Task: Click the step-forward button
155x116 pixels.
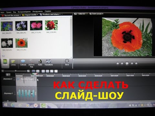Action: (x=132, y=63)
